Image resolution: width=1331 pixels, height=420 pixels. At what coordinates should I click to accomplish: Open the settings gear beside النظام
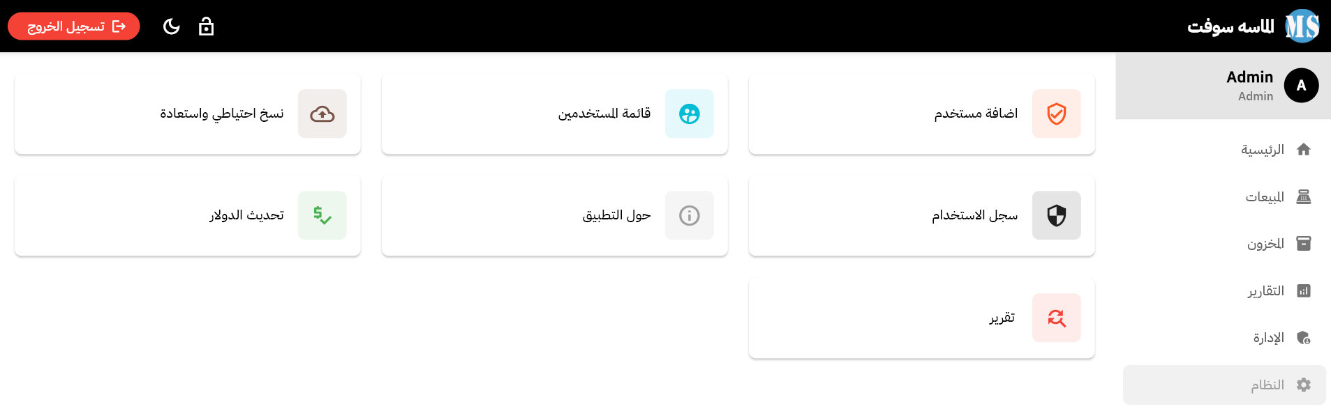(x=1304, y=384)
